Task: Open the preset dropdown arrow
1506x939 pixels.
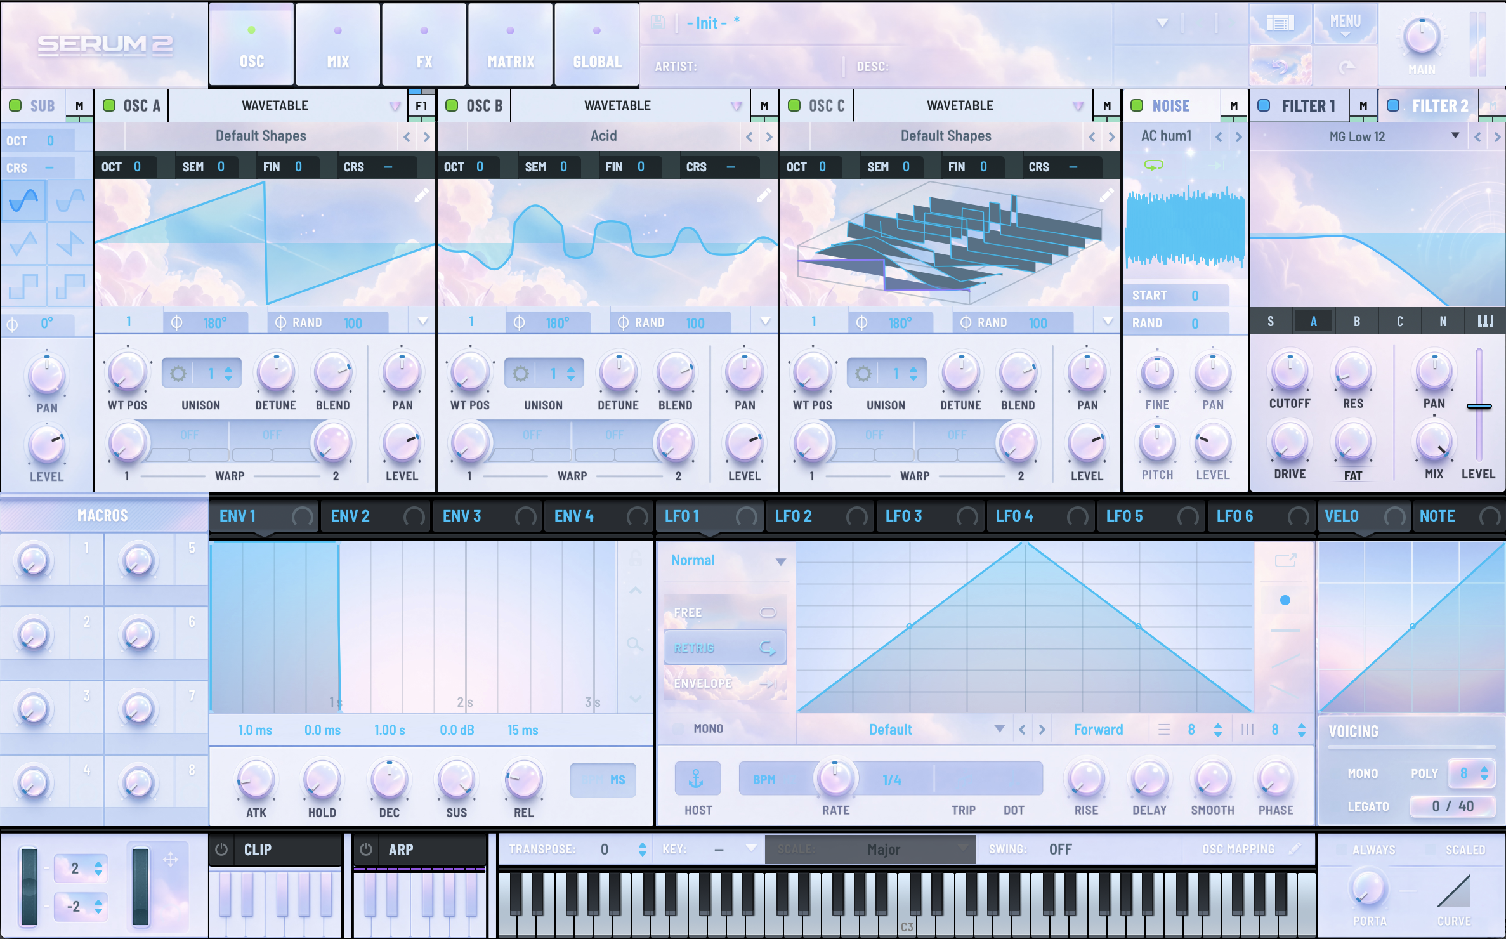Action: coord(1162,23)
